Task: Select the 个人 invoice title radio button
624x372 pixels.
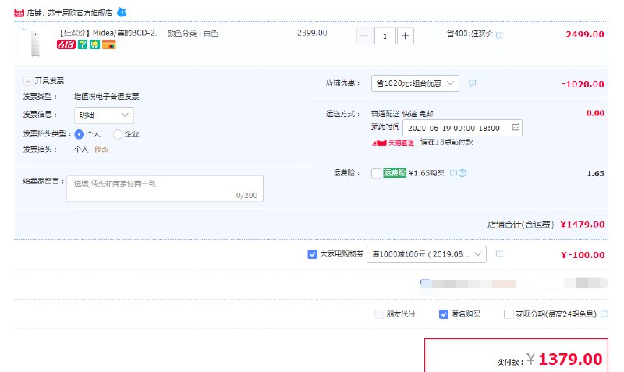Action: pos(80,134)
